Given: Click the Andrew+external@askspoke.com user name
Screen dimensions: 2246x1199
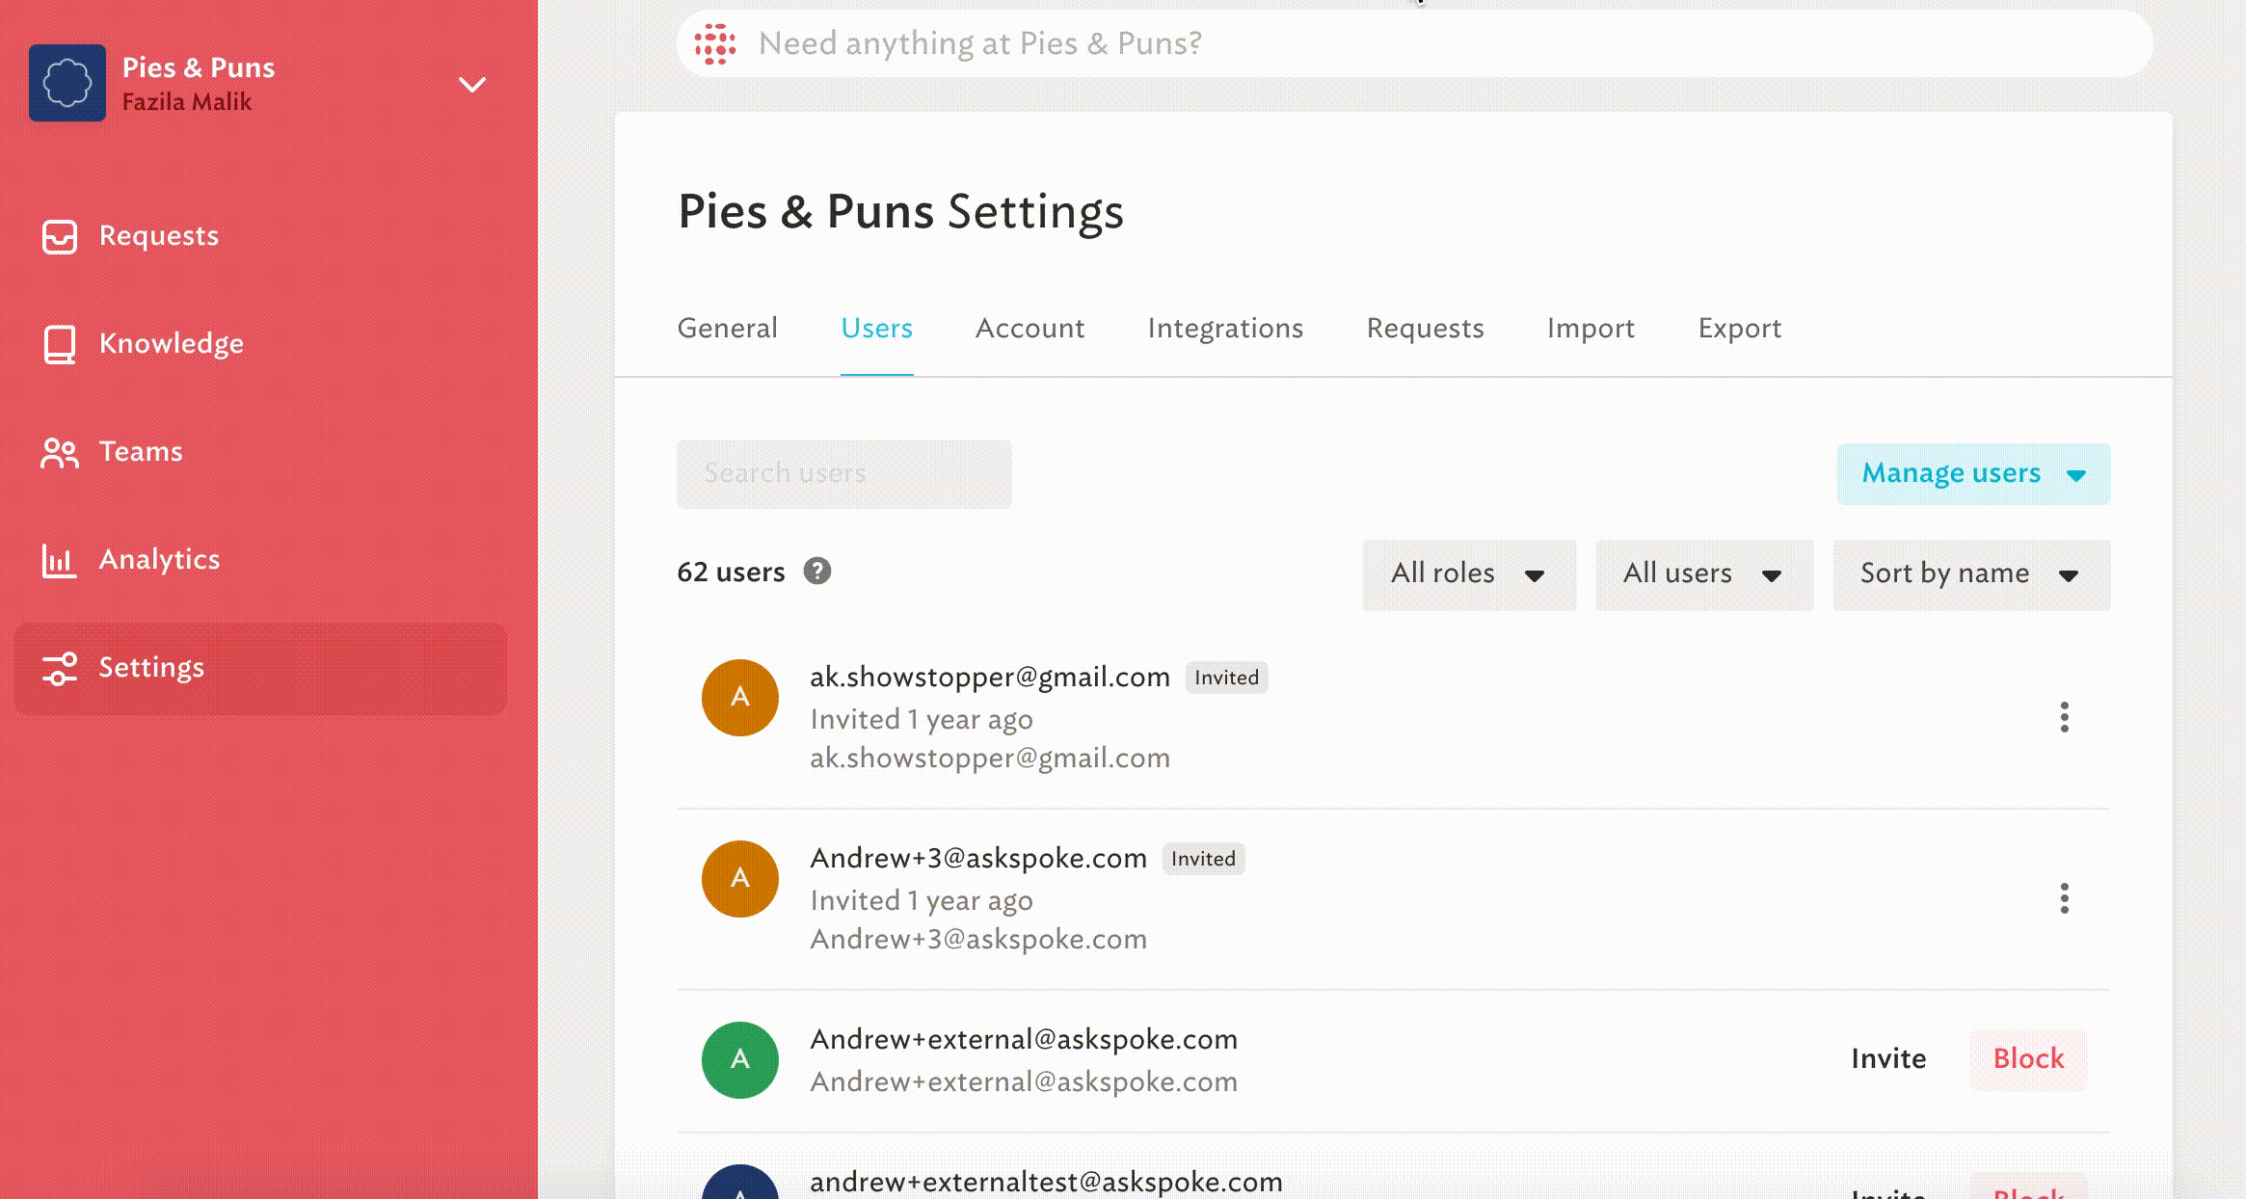Looking at the screenshot, I should pyautogui.click(x=1023, y=1040).
